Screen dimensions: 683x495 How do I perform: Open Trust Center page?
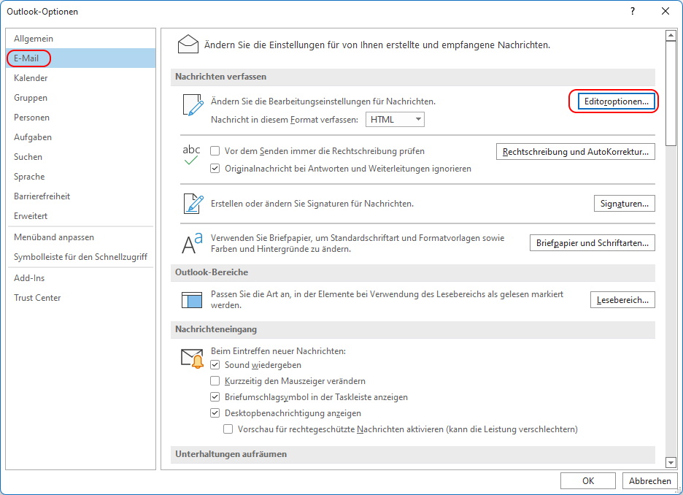(x=81, y=298)
